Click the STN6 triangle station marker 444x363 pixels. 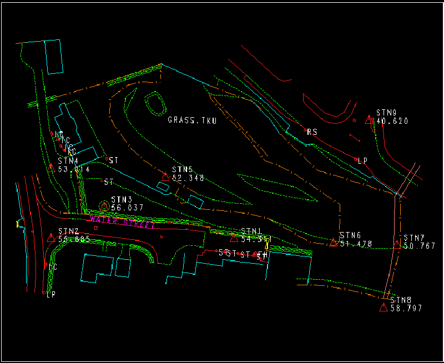(x=334, y=242)
